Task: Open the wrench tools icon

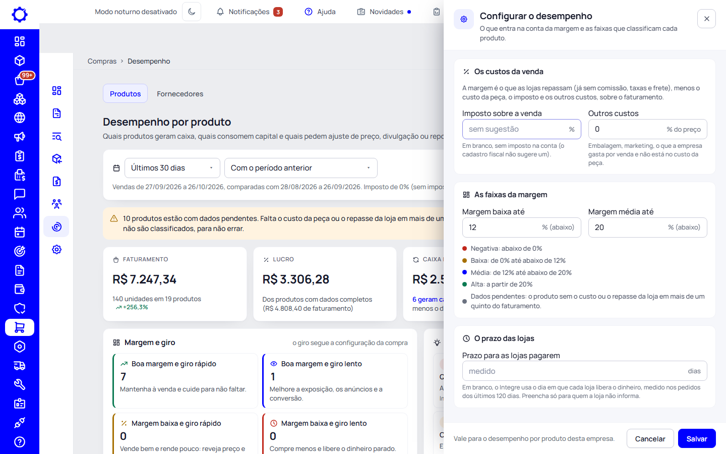Action: (x=20, y=384)
